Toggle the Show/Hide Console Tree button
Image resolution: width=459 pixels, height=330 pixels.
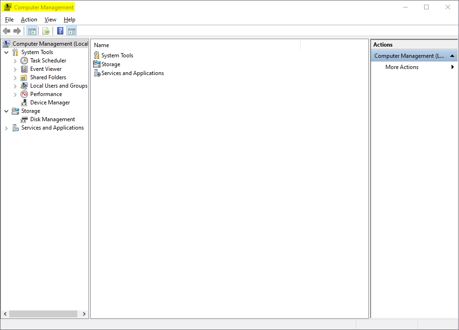click(x=32, y=31)
